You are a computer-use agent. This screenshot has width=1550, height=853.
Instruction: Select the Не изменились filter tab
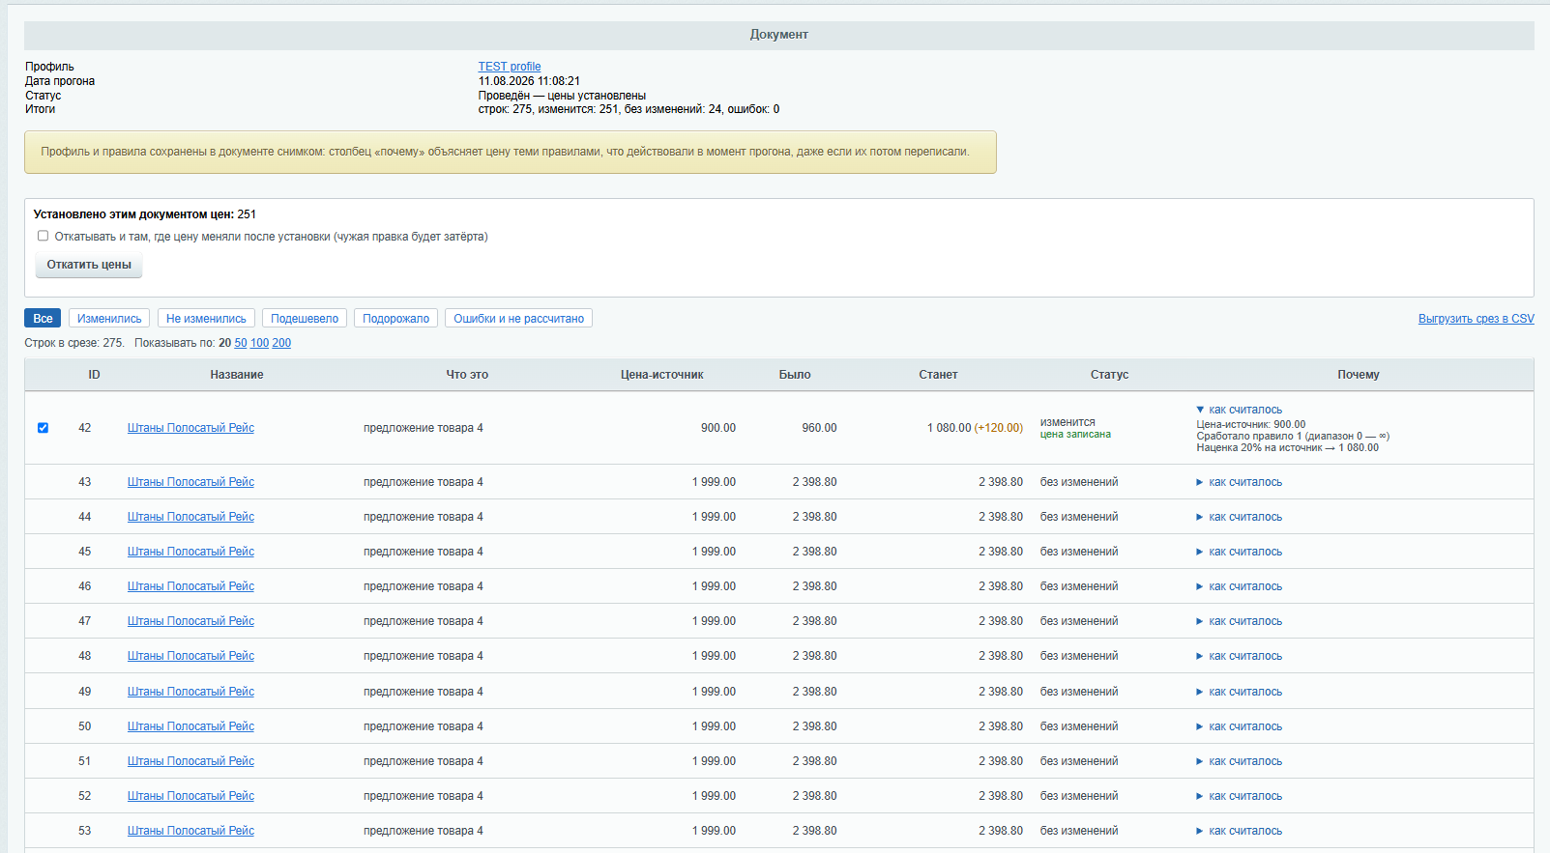[206, 319]
